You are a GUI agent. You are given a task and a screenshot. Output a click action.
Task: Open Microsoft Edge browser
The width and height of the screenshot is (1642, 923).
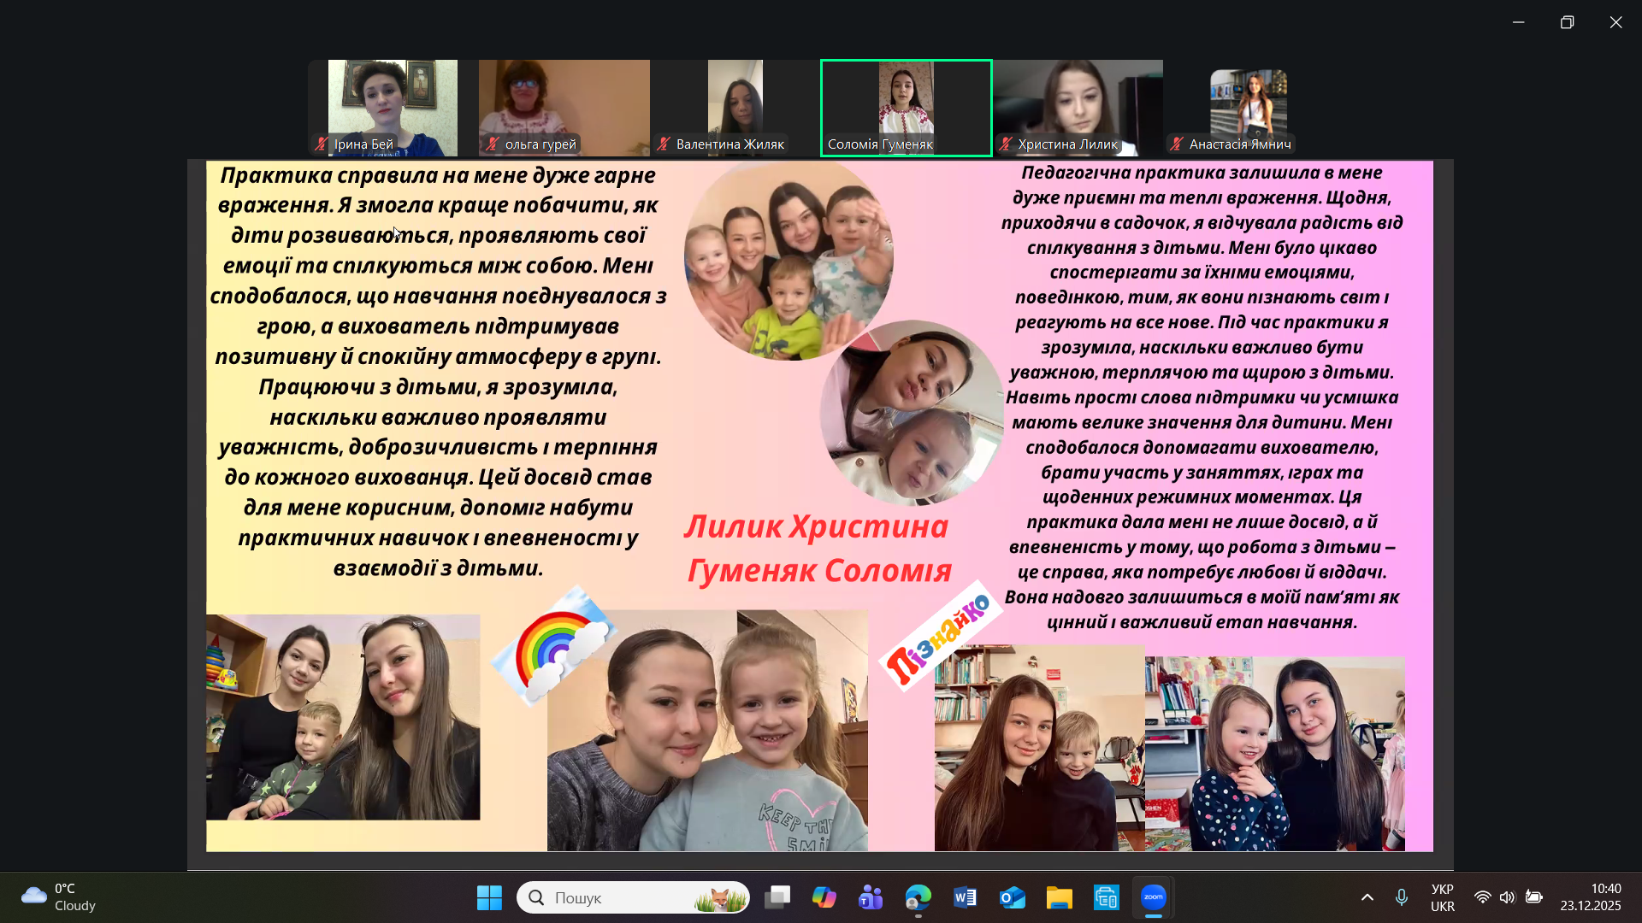(918, 897)
